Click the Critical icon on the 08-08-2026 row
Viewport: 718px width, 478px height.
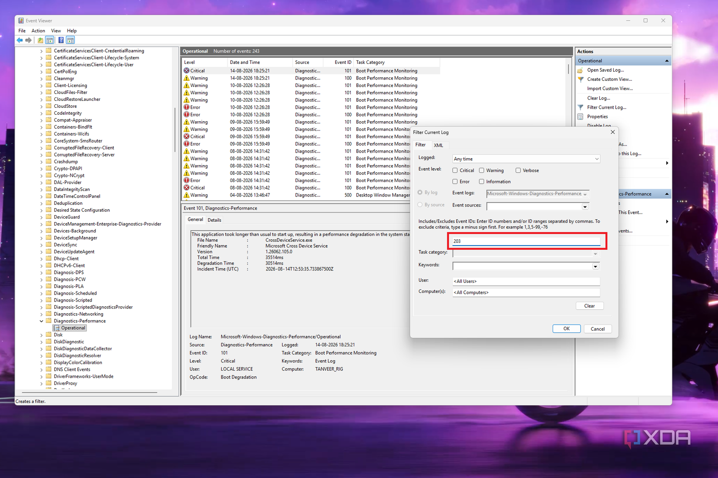[x=186, y=188]
